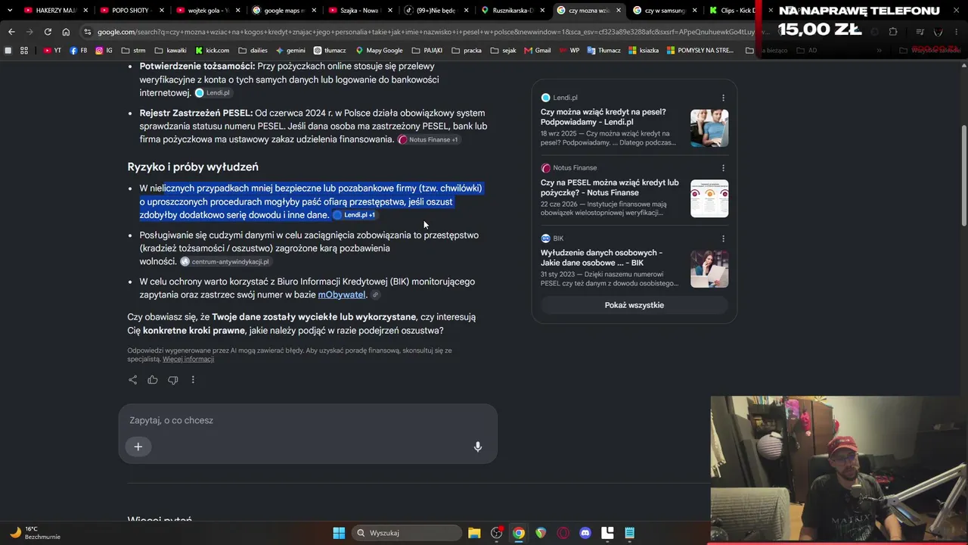The width and height of the screenshot is (968, 545).
Task: Open Google Chrome from the taskbar
Action: 519,533
